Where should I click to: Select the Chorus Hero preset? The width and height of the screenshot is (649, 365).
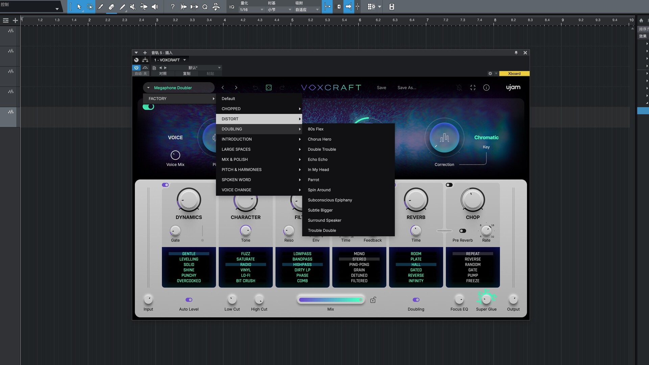click(319, 139)
